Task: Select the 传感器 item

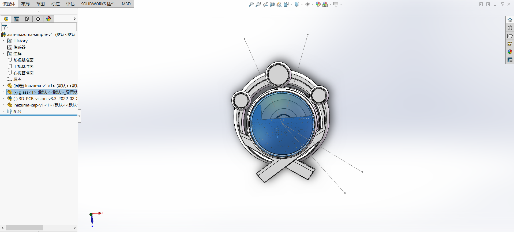Action: [x=16, y=47]
